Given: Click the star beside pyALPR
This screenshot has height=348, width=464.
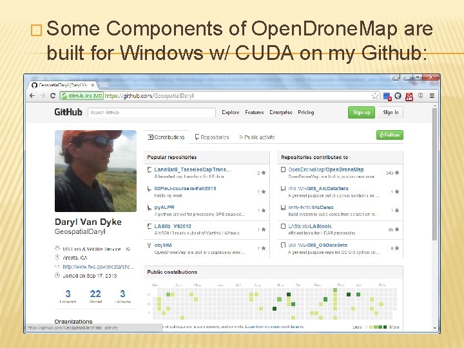Looking at the screenshot, I should [x=264, y=210].
